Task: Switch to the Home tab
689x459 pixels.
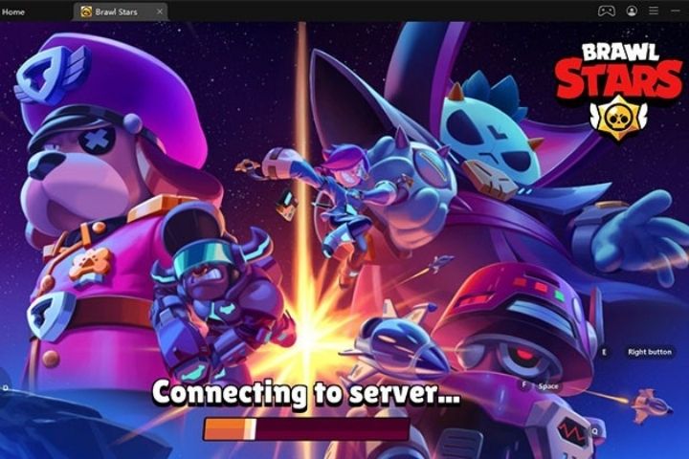Action: point(13,11)
